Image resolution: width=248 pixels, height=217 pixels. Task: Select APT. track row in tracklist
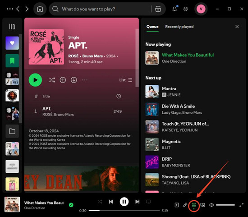click(81, 111)
